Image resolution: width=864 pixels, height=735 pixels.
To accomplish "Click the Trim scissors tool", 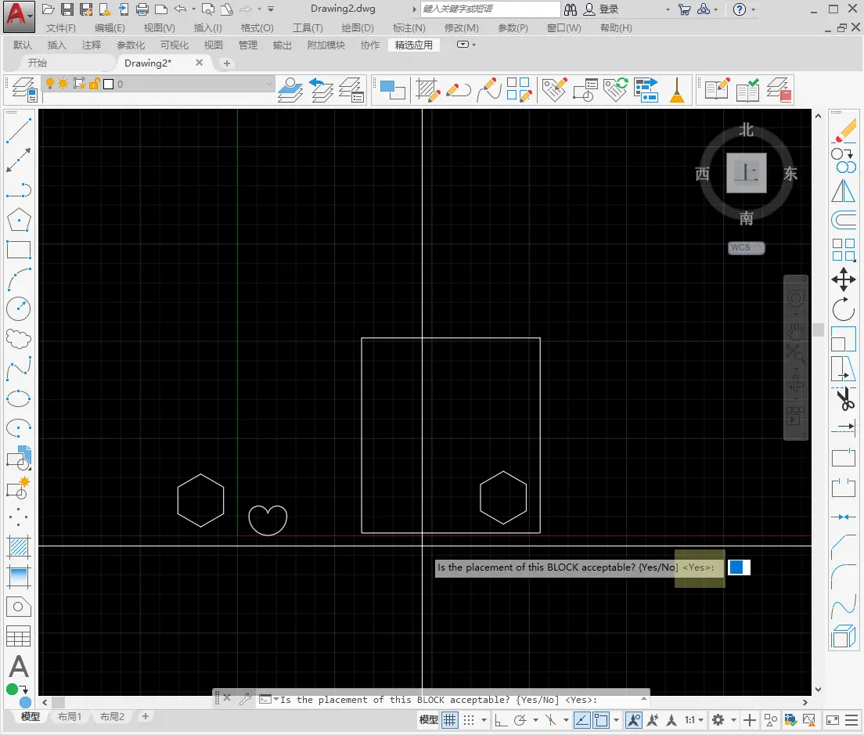I will 843,399.
